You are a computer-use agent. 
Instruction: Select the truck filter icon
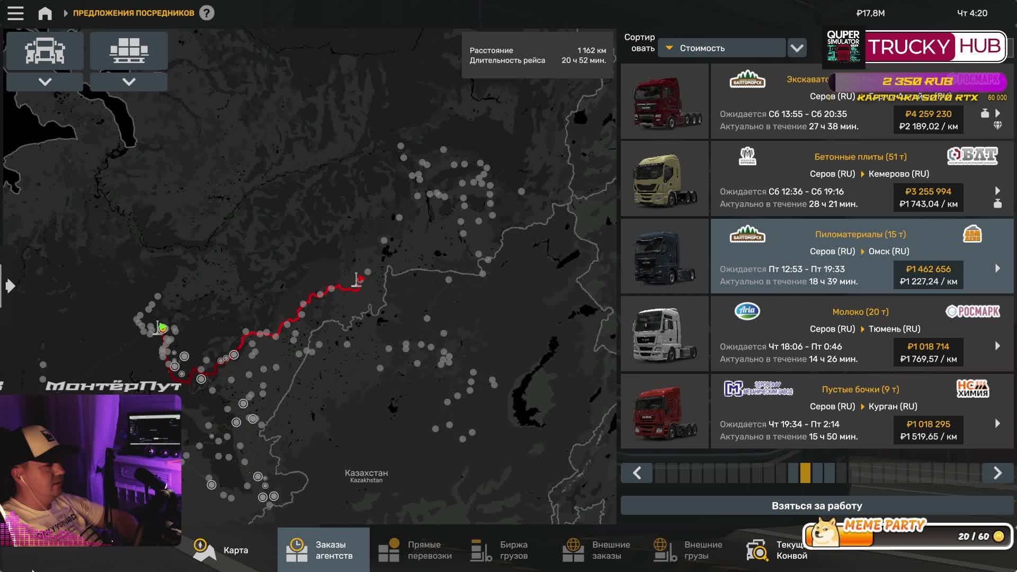(x=45, y=51)
